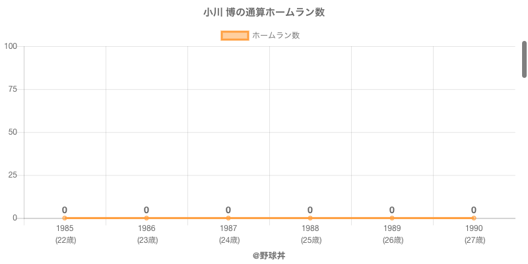Click the 1990 data point

click(474, 218)
